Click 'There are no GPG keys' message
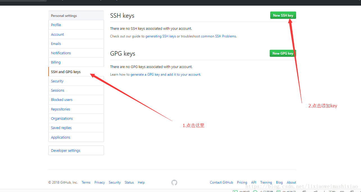This screenshot has width=361, height=192. coord(151,67)
